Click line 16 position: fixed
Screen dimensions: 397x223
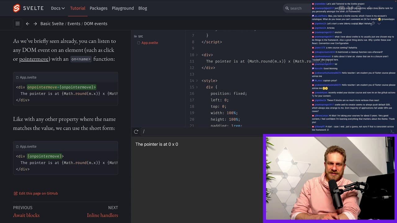229,94
